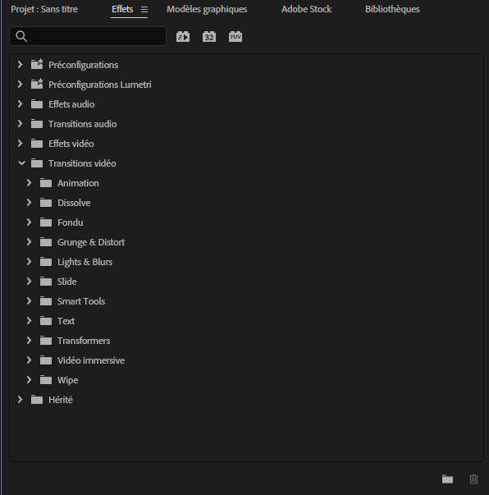Click the Wipe folder icon

click(46, 380)
